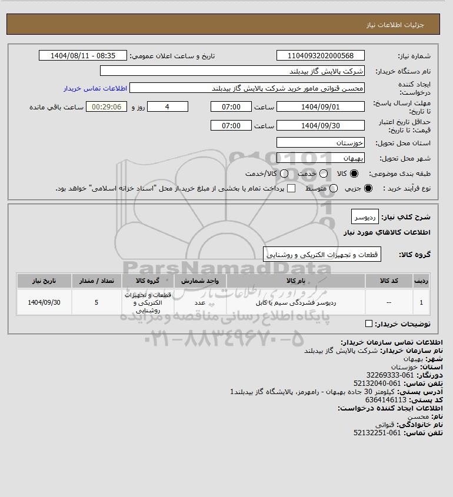Open اطلاعات تماس خریدار link

click(95, 88)
